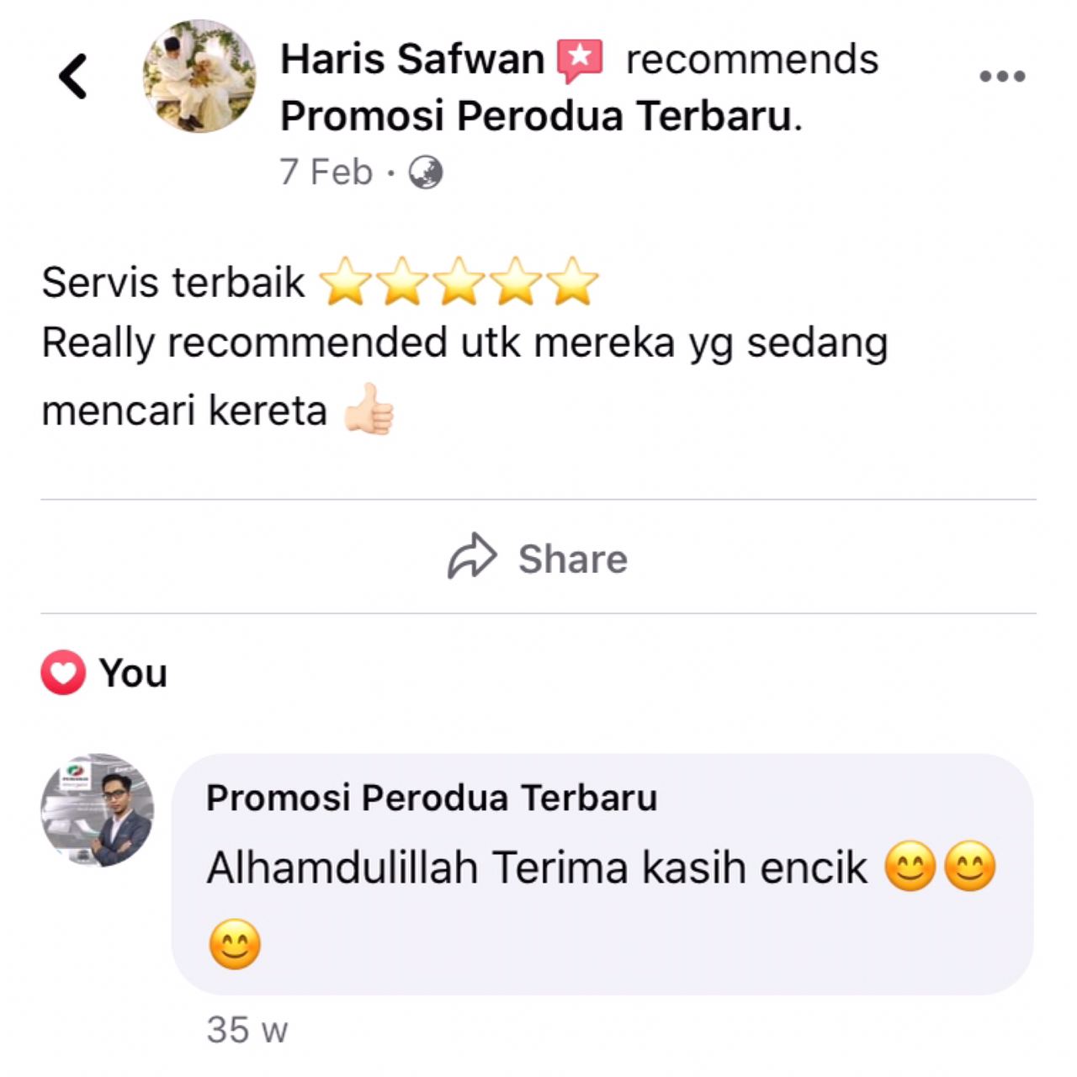
Task: Click the public globe privacy icon
Action: (x=426, y=172)
